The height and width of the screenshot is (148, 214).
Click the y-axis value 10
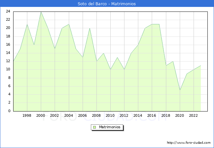pyautogui.click(x=8, y=69)
